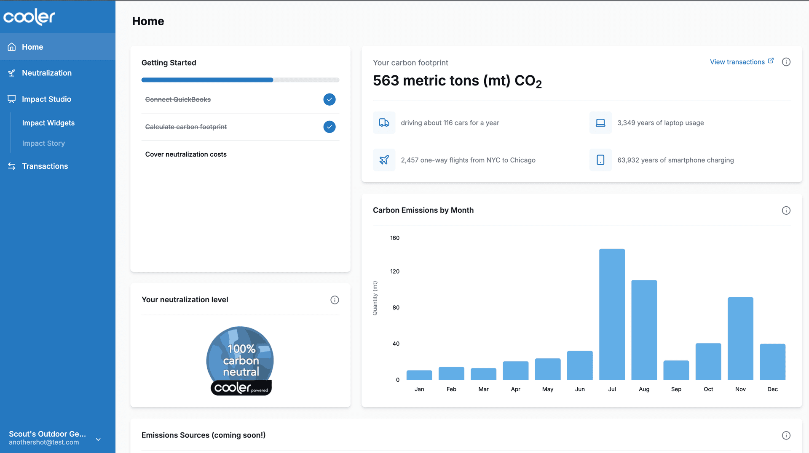809x453 pixels.
Task: Open the Home icon in sidebar
Action: (x=11, y=47)
